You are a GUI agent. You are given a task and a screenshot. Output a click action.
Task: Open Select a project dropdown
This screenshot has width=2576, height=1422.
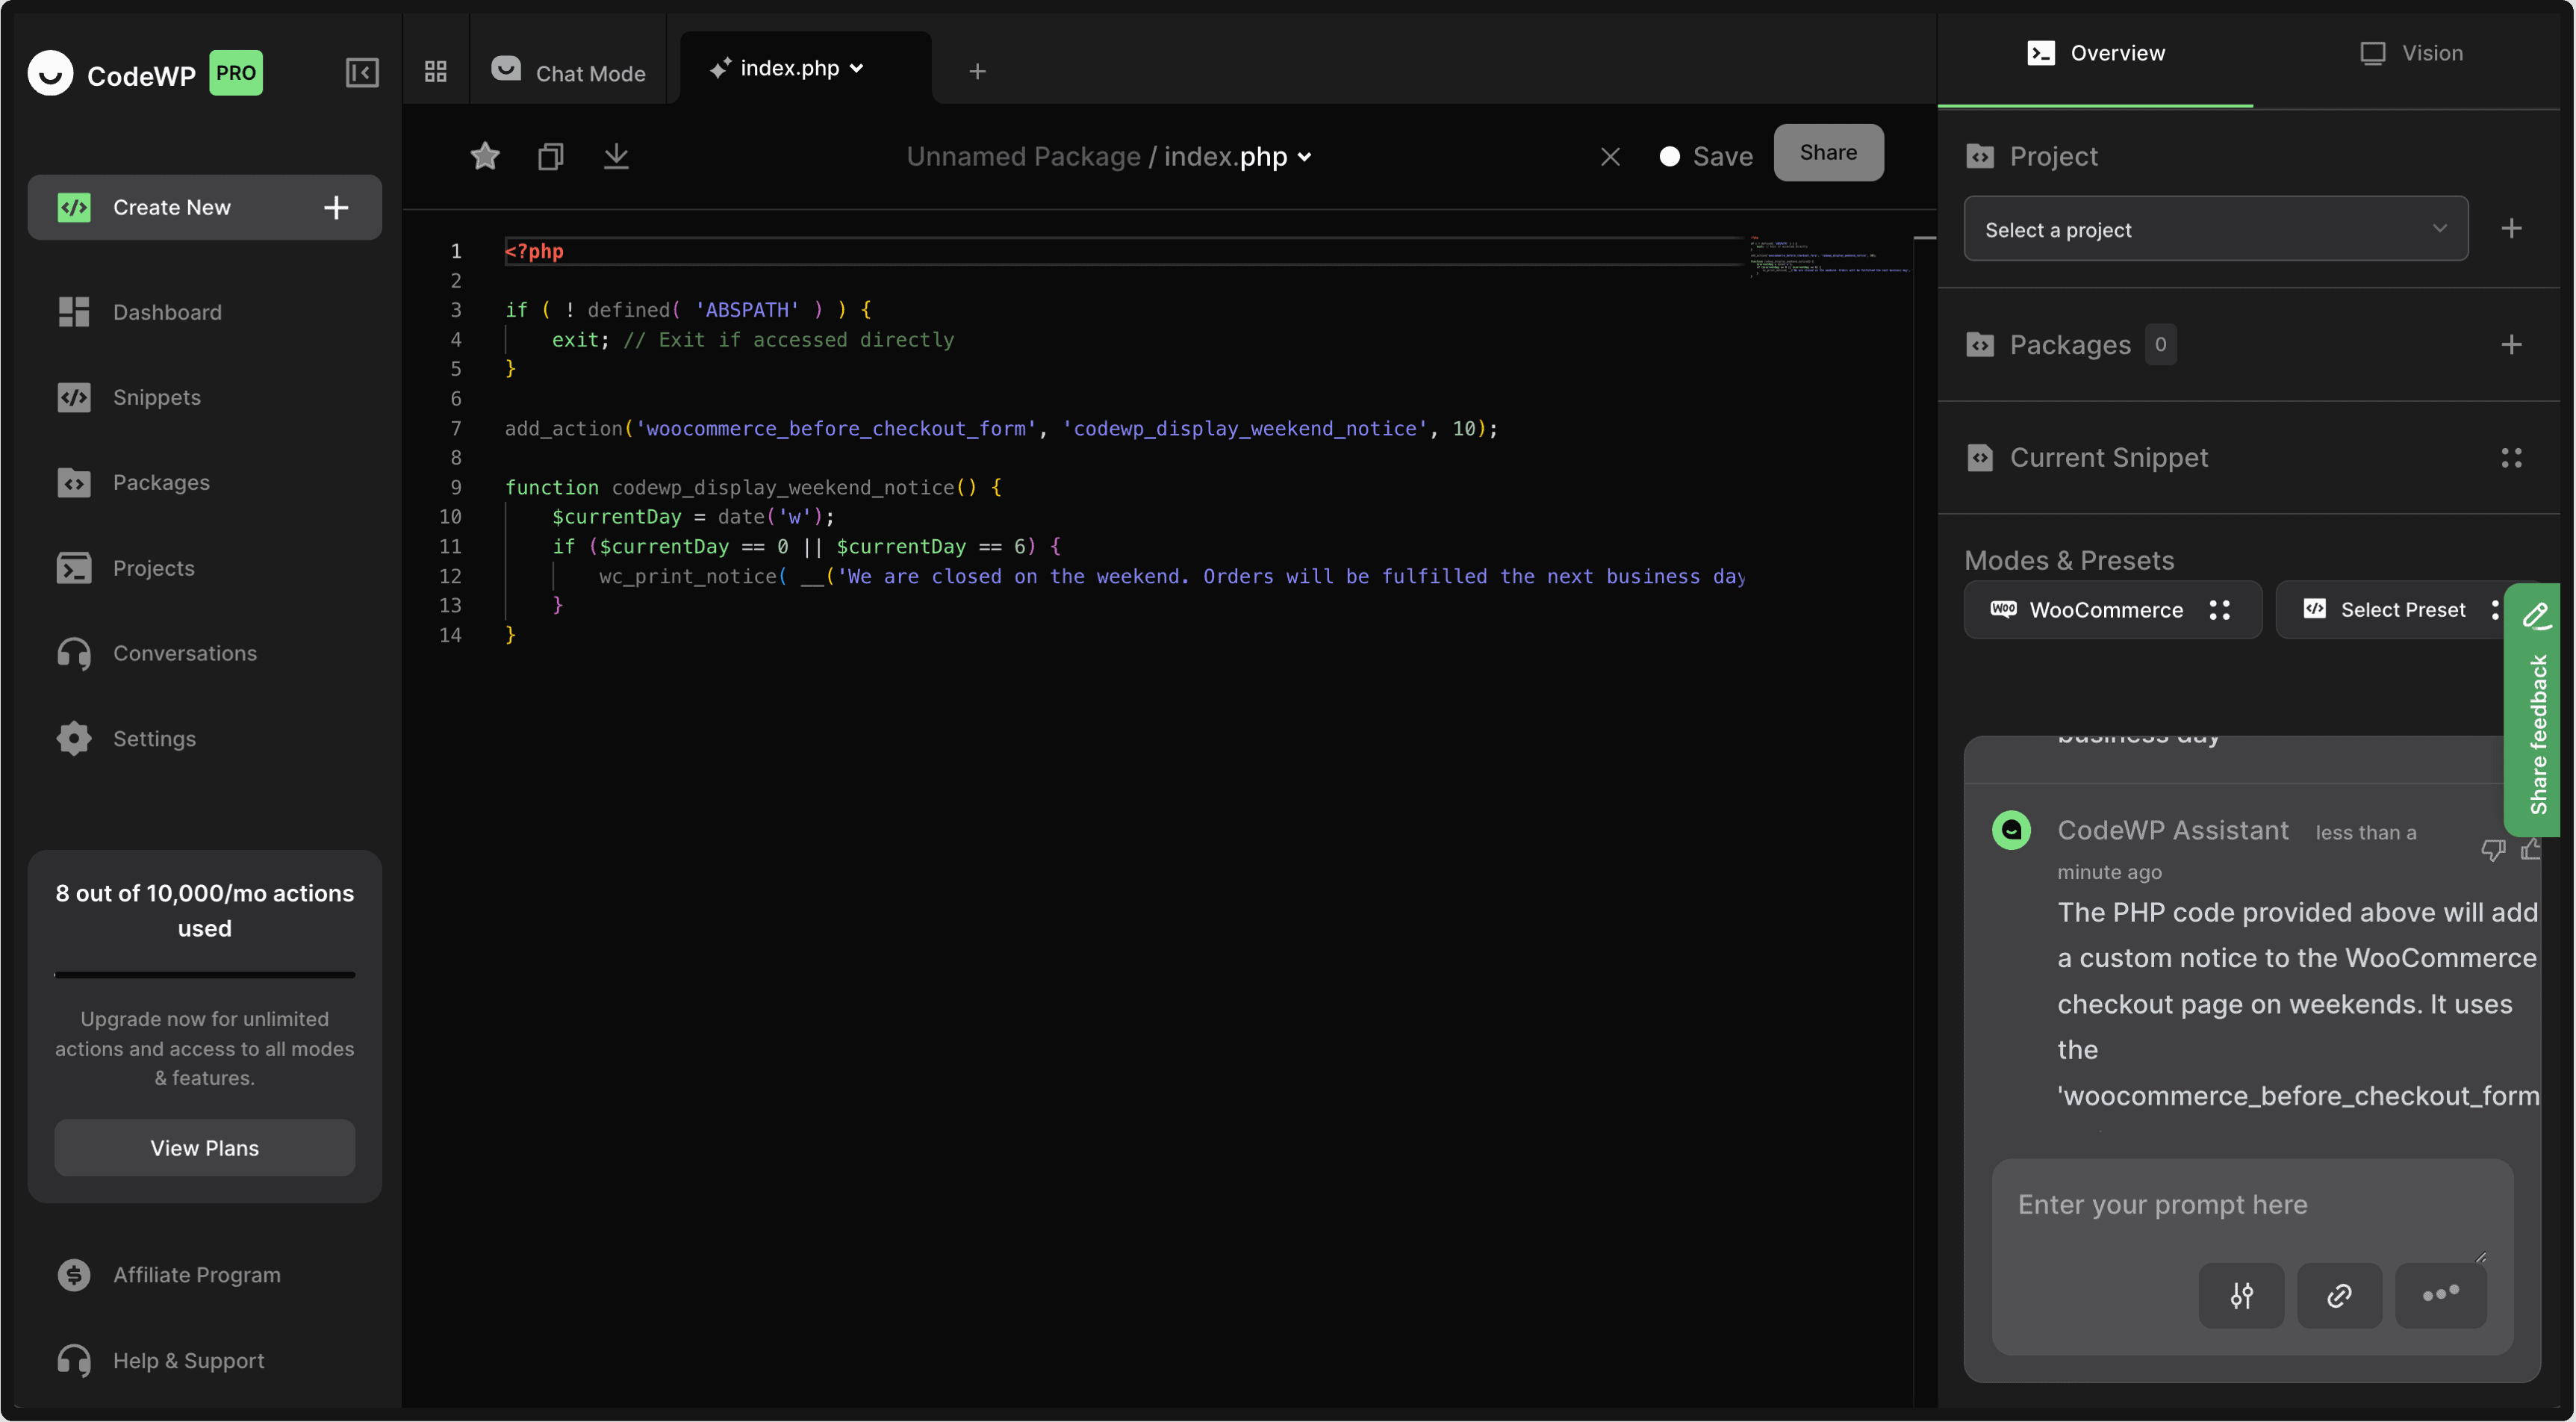pos(2215,229)
